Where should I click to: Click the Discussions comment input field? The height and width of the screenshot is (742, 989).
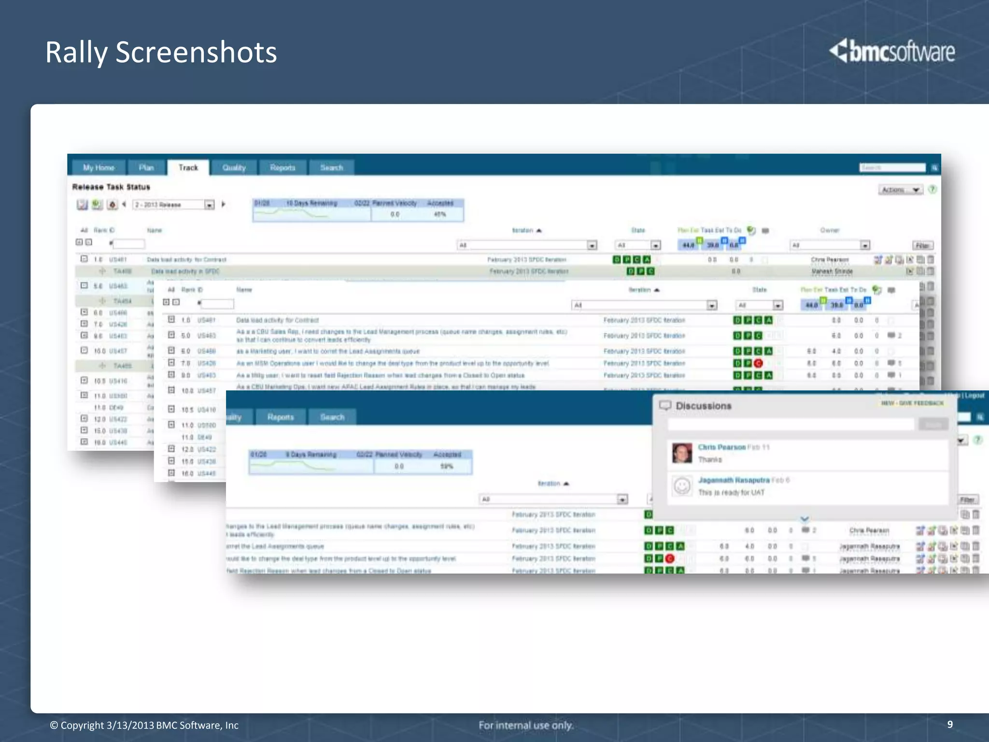pos(791,424)
